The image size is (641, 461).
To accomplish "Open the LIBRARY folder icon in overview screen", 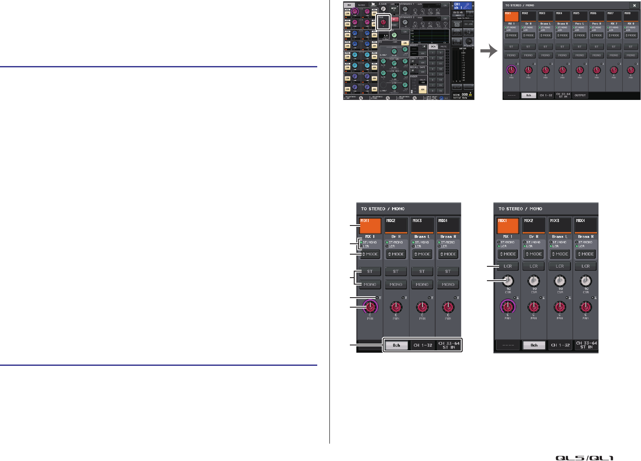I will pos(373,4).
